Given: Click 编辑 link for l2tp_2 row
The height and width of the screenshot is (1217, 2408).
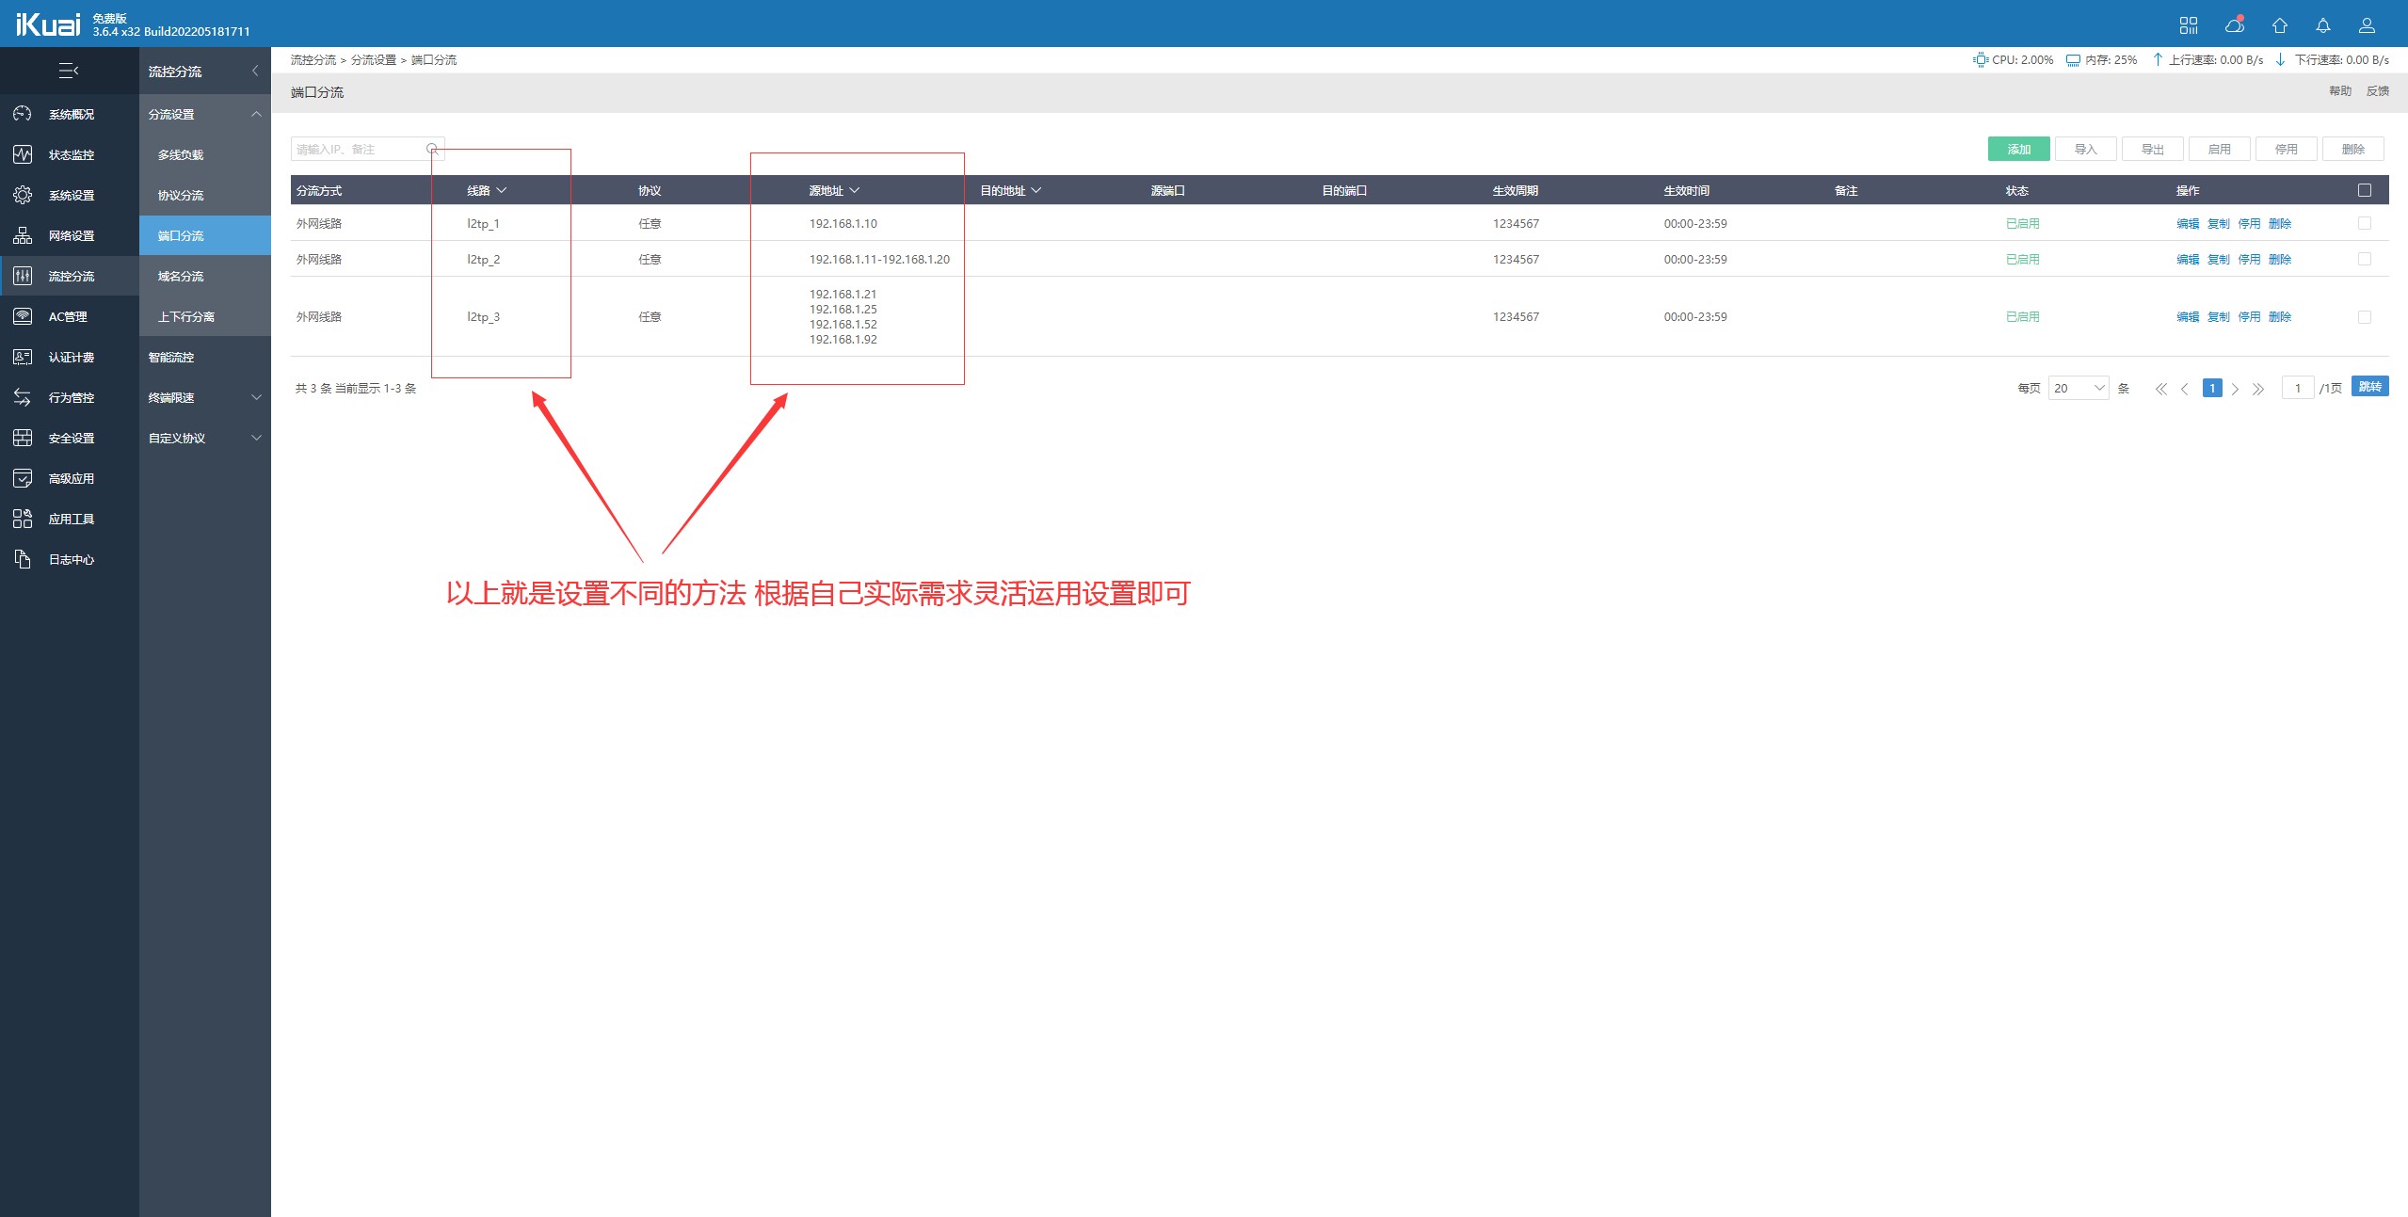Looking at the screenshot, I should 2187,259.
